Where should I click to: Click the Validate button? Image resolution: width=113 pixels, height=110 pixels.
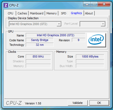click(78, 103)
